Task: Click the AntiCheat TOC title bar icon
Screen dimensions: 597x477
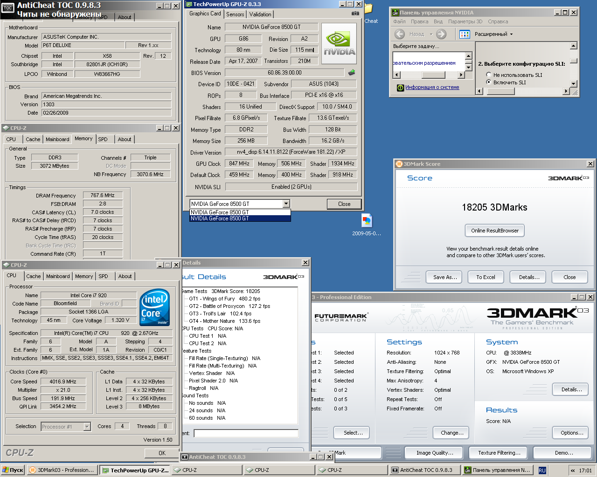Action: pyautogui.click(x=7, y=8)
